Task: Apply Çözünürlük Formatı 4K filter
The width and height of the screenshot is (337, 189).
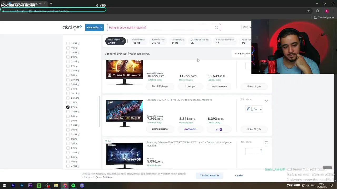Action: point(225,41)
